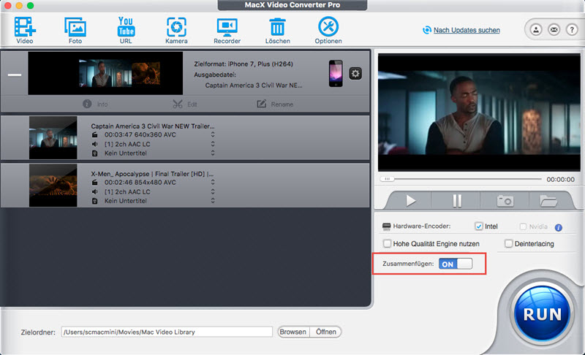Open help with the question mark icon
This screenshot has width=585, height=355.
572,29
